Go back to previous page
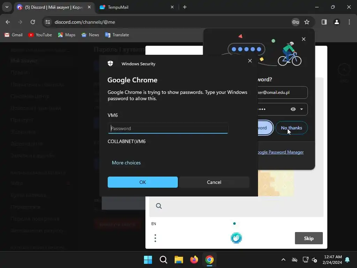 [x=8, y=22]
